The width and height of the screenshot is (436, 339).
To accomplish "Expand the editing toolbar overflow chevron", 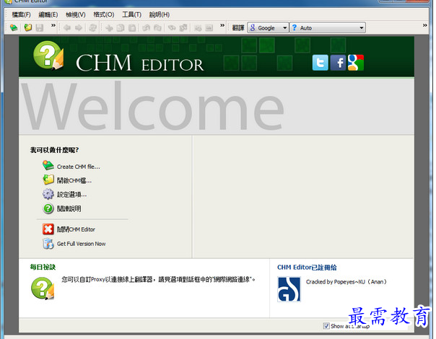I will coord(222,25).
